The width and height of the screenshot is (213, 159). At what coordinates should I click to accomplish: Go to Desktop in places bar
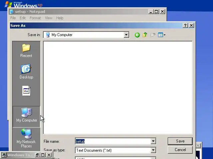[26, 72]
